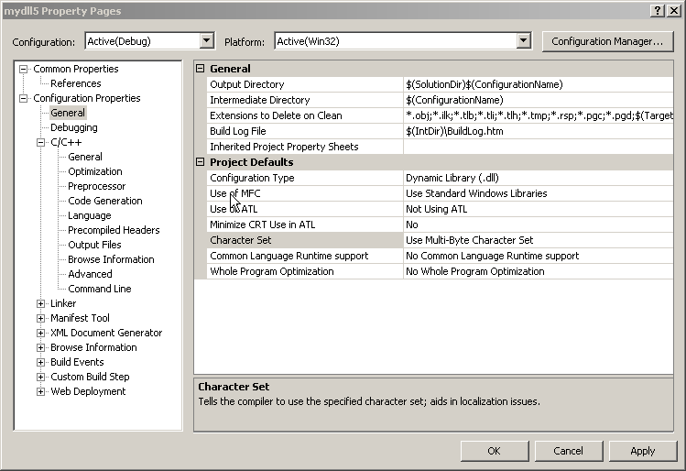
Task: Collapse the Common Properties tree node
Action: [x=24, y=69]
